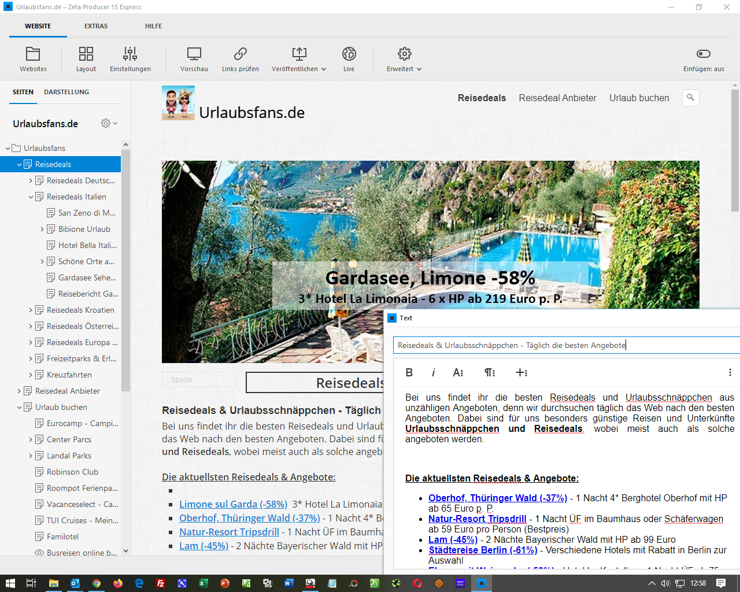Launch the Vorschau preview

(x=194, y=54)
